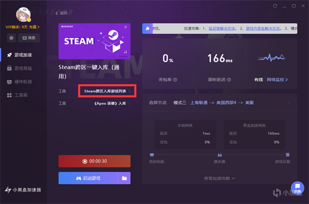The image size is (309, 204).
Task: Click 我的电脑 computer icon
Action: pyautogui.click(x=152, y=155)
